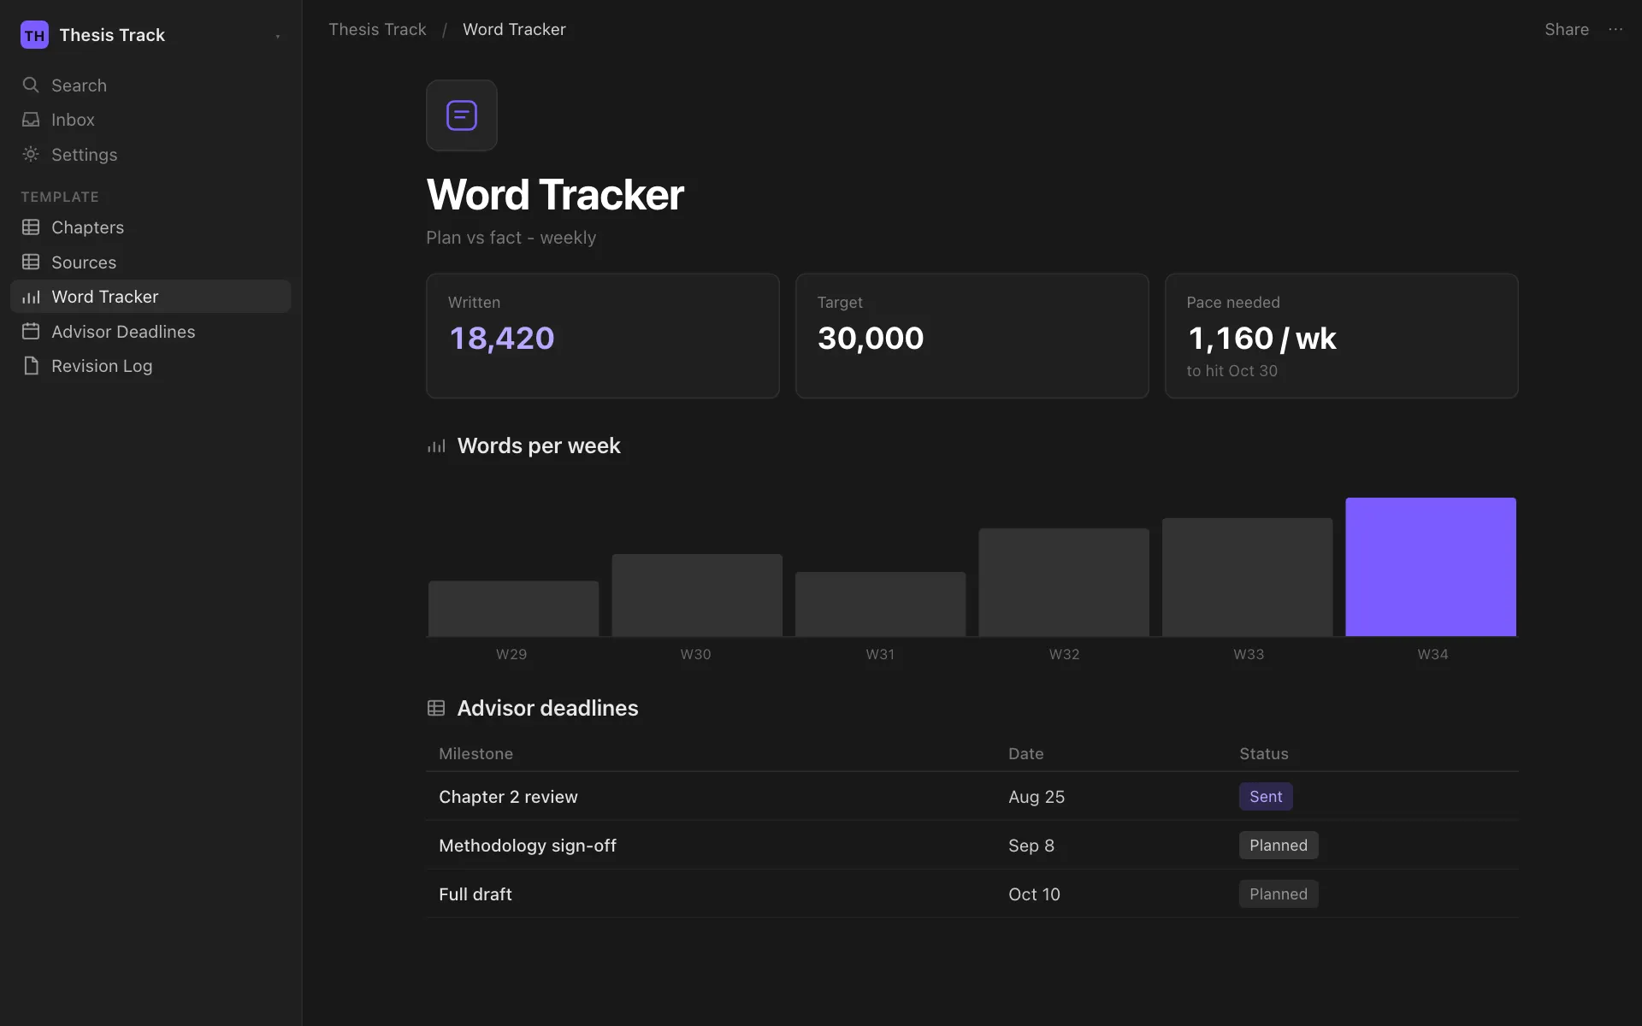Open the Inbox tray icon
This screenshot has height=1026, width=1642.
(x=31, y=120)
